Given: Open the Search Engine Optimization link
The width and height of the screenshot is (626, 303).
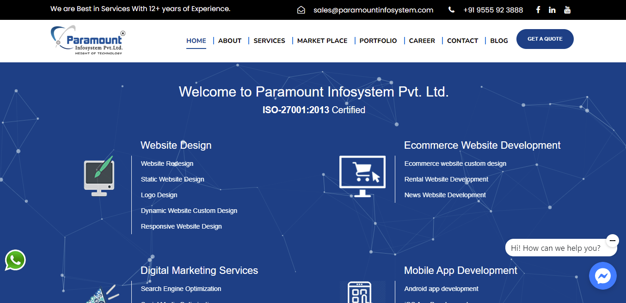Looking at the screenshot, I should (181, 289).
